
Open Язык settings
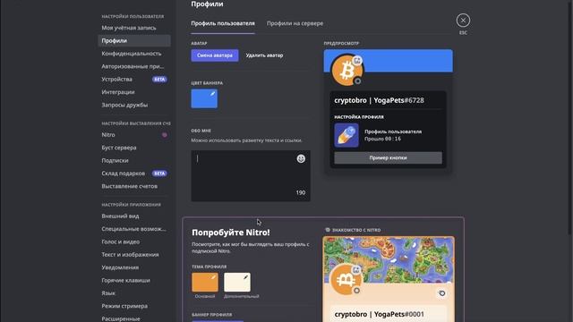point(134,293)
